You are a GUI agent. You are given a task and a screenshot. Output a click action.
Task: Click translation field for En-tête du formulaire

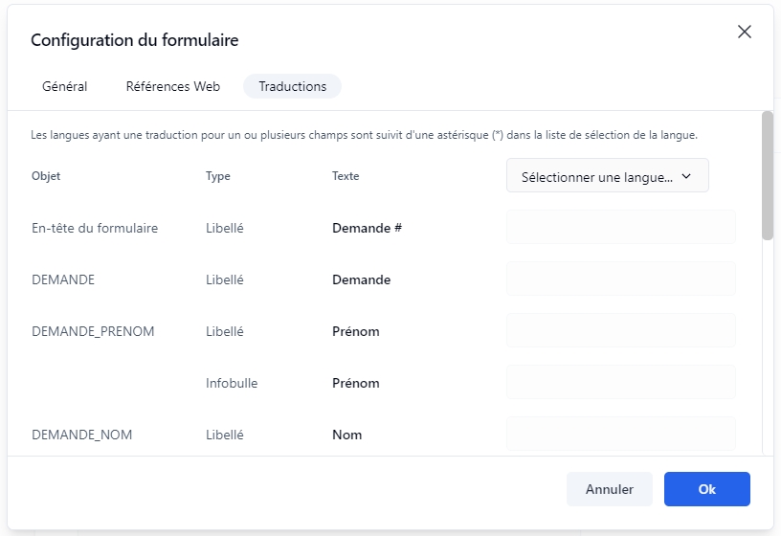tap(620, 228)
